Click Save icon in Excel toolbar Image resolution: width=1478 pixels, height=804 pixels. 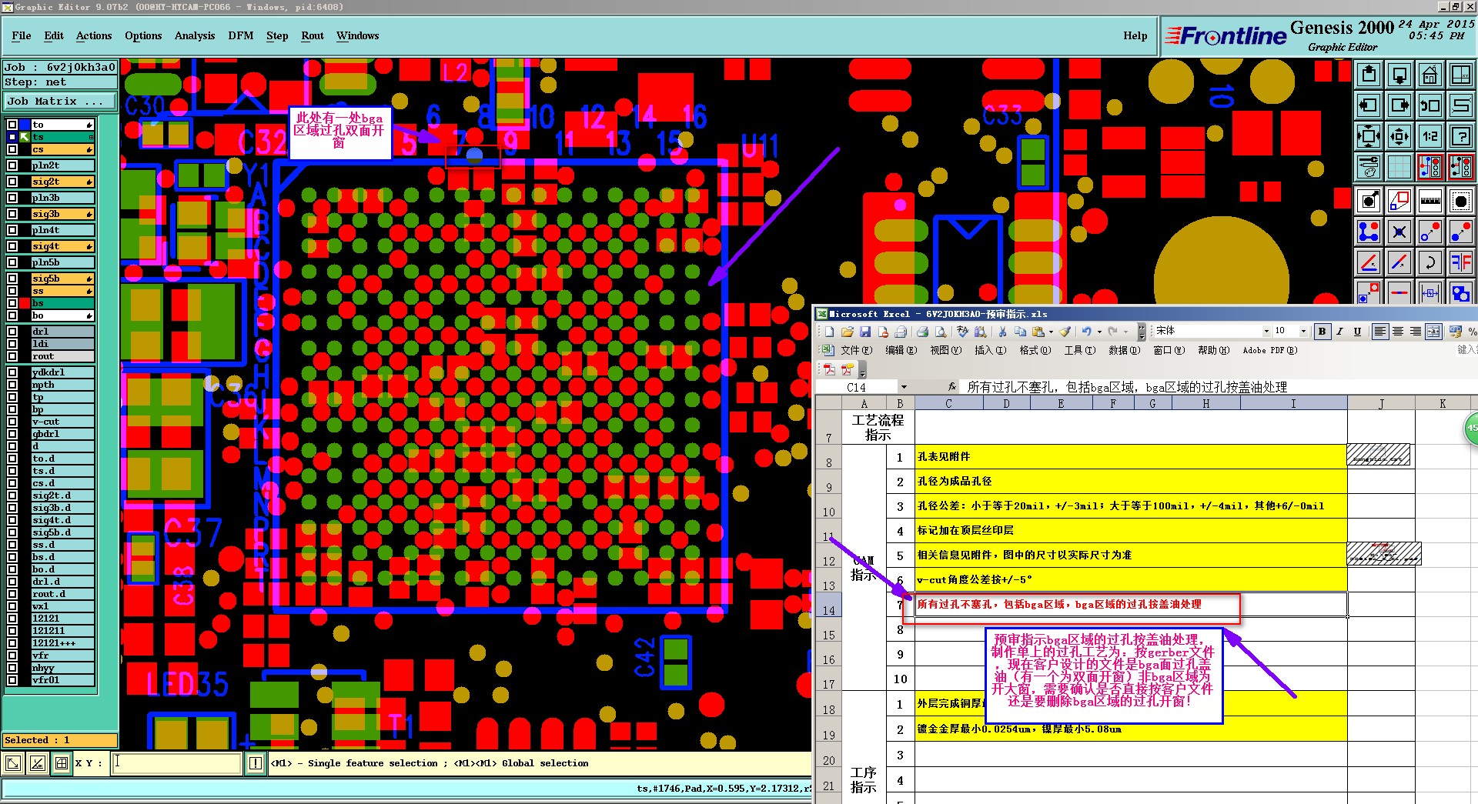865,332
